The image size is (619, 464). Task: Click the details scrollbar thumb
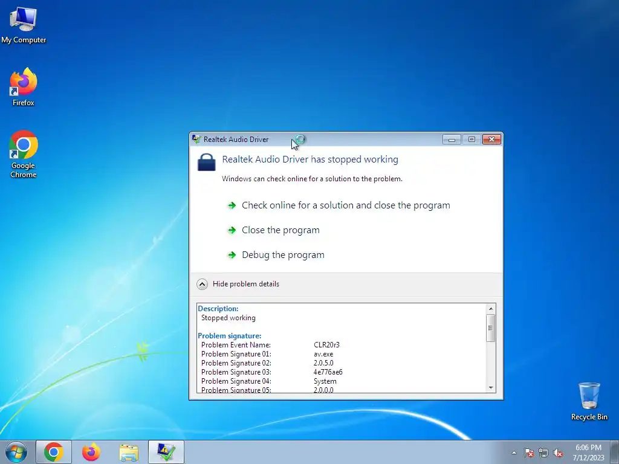click(491, 328)
